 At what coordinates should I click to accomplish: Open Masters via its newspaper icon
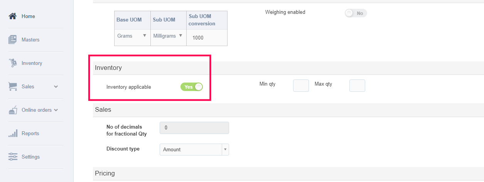click(13, 40)
